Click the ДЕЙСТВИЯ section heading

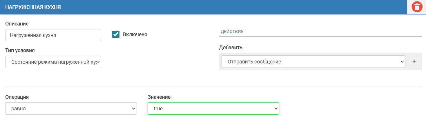(232, 32)
